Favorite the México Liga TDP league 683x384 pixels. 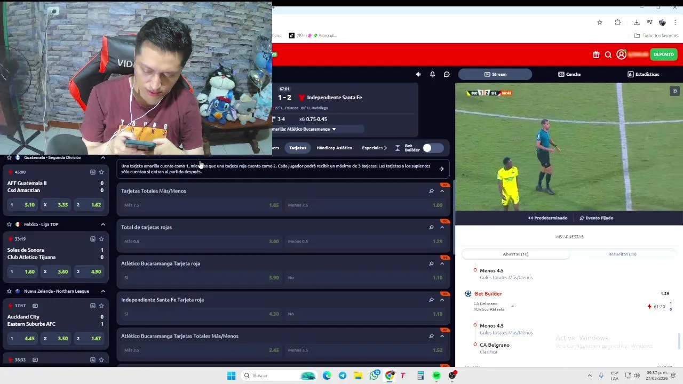[9, 225]
